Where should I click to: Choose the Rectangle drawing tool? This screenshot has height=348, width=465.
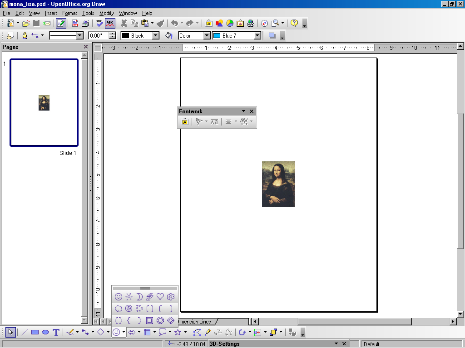click(35, 332)
